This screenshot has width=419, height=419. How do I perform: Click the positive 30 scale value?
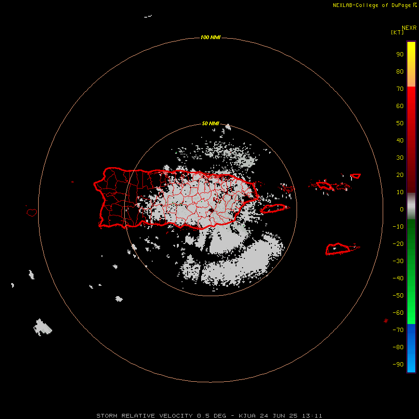tap(400, 158)
